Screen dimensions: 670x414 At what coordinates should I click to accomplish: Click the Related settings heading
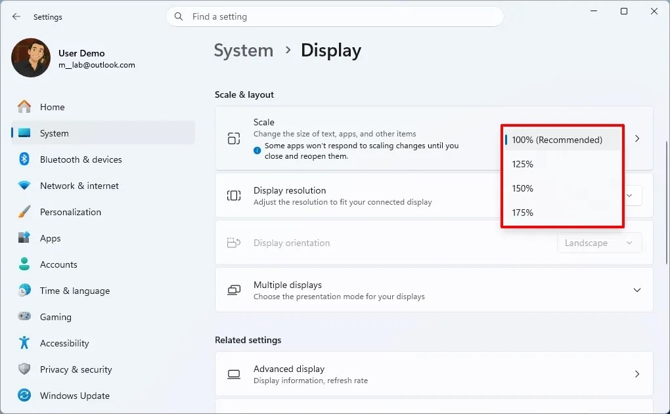[248, 340]
